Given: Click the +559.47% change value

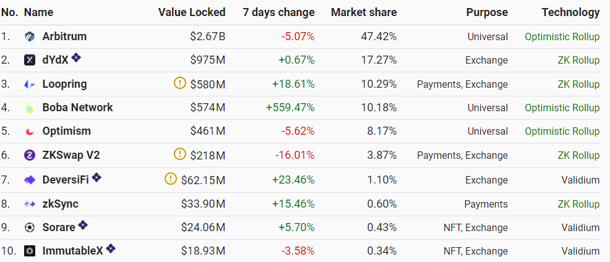Looking at the screenshot, I should click(290, 108).
